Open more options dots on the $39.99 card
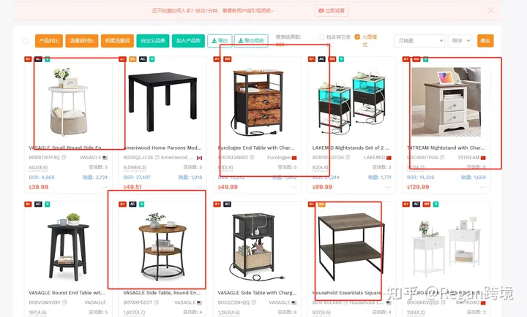The height and width of the screenshot is (317, 527). coord(105,187)
